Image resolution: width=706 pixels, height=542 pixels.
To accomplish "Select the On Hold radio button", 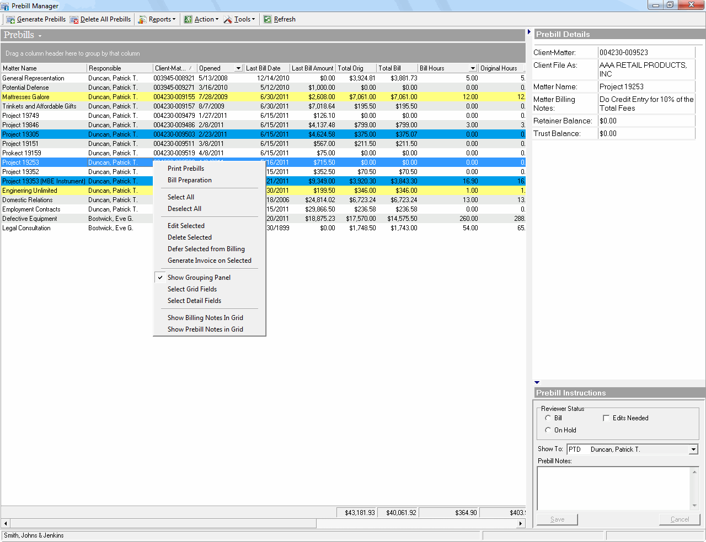I will pos(548,430).
